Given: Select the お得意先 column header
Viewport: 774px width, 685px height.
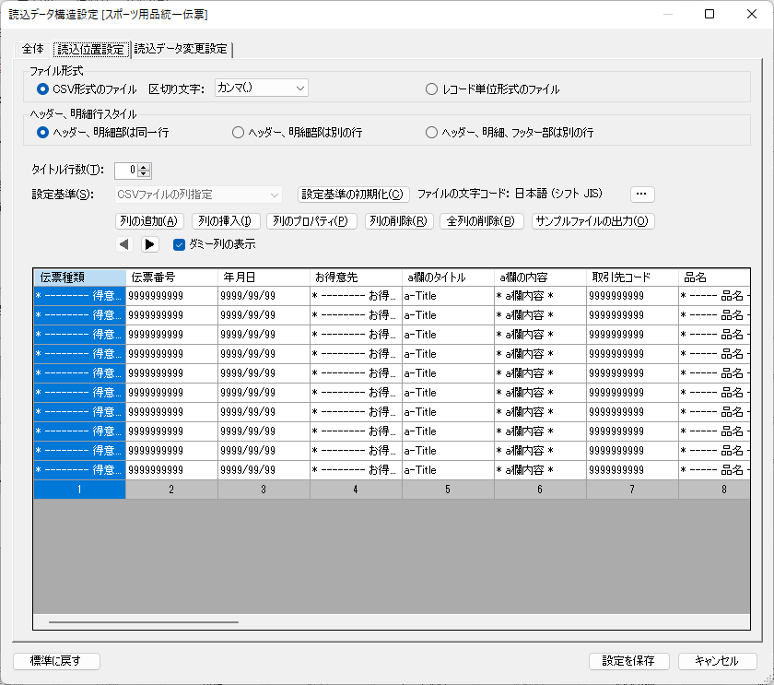Looking at the screenshot, I should (356, 278).
